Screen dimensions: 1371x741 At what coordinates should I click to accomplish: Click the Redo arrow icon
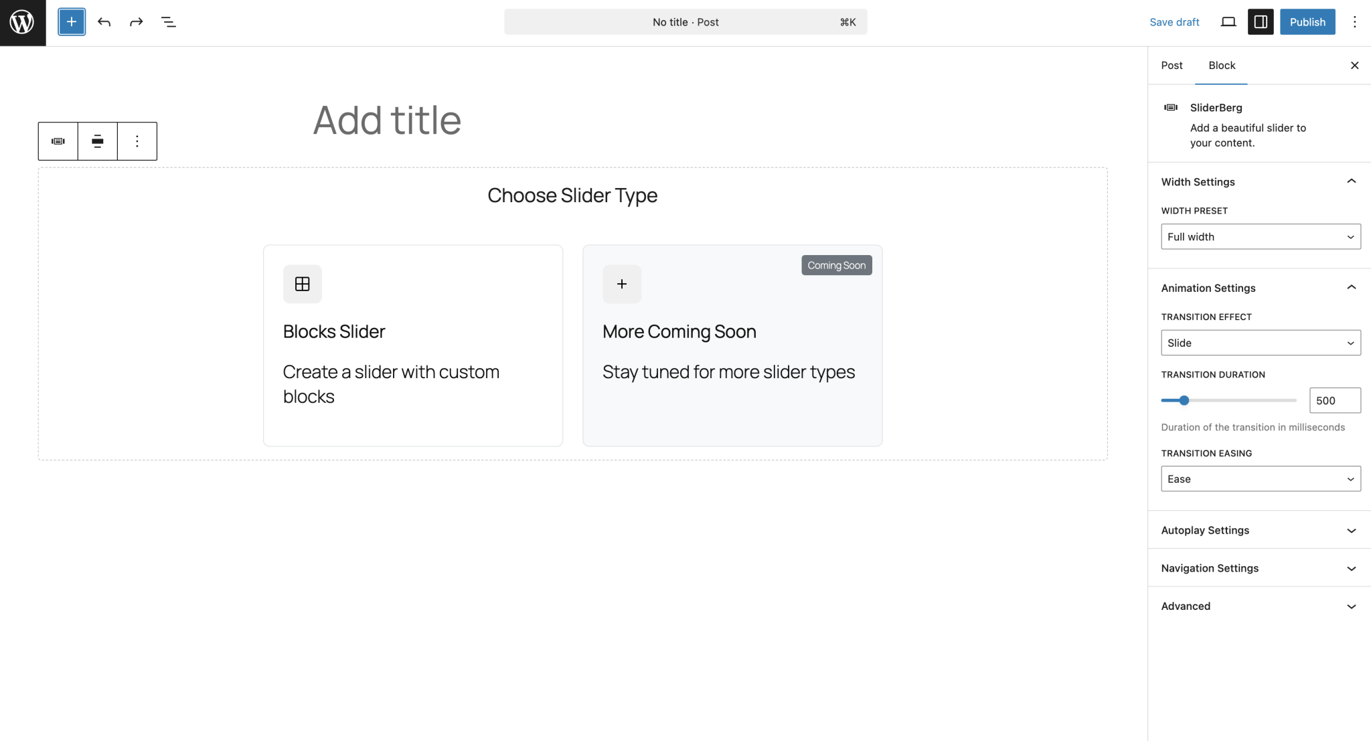[136, 21]
